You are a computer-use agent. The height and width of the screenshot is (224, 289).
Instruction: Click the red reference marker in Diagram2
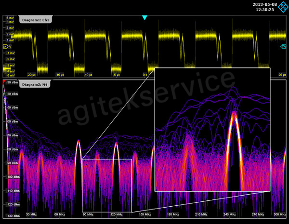(x=5, y=83)
